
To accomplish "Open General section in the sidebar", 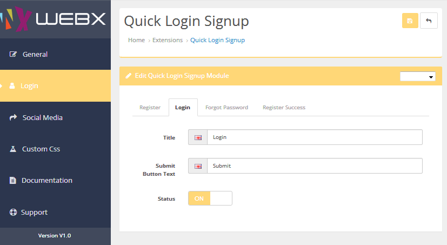I will tap(35, 54).
